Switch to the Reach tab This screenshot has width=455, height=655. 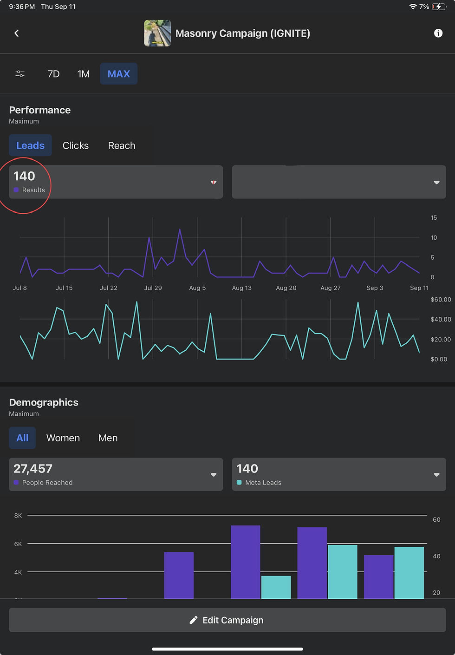[x=122, y=145]
